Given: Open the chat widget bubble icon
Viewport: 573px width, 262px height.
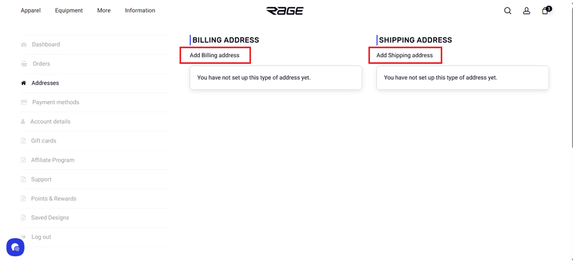Looking at the screenshot, I should coord(15,247).
